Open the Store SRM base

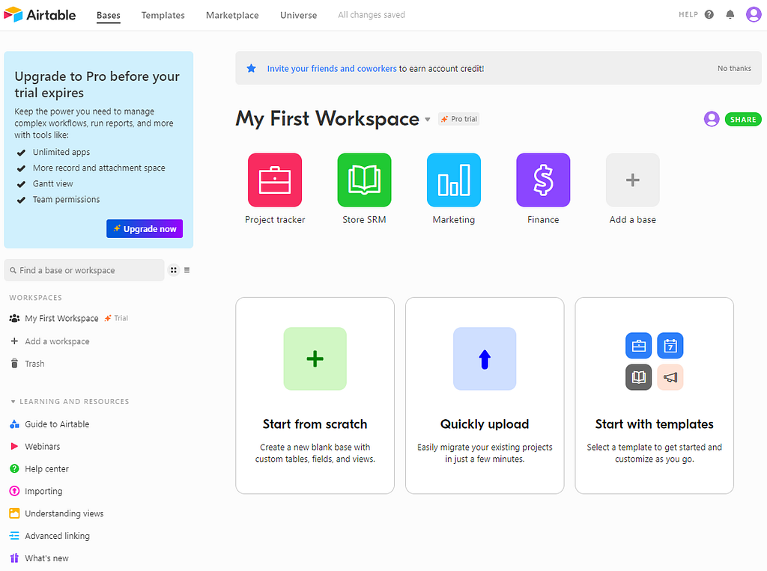click(x=365, y=180)
